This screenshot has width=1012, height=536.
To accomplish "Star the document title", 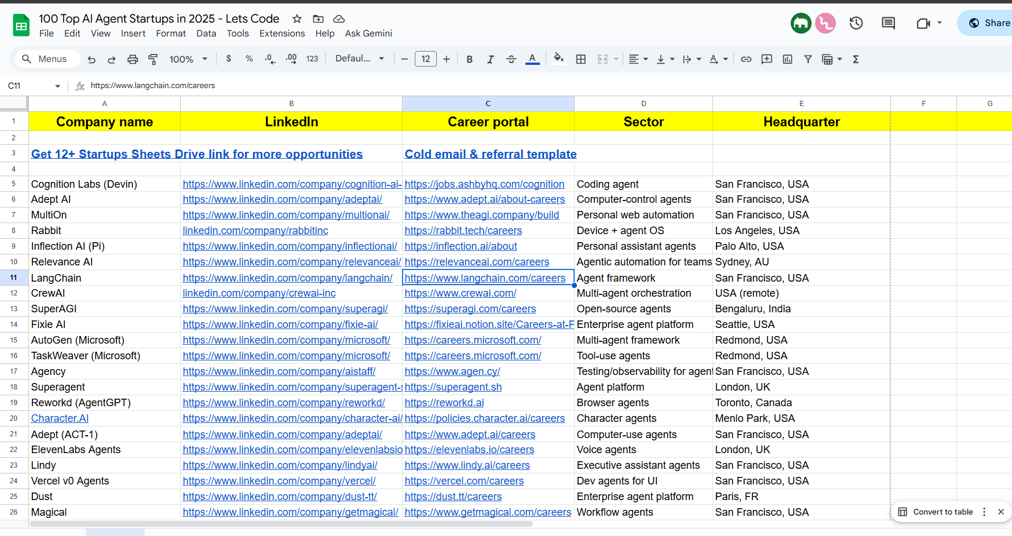I will (x=297, y=19).
